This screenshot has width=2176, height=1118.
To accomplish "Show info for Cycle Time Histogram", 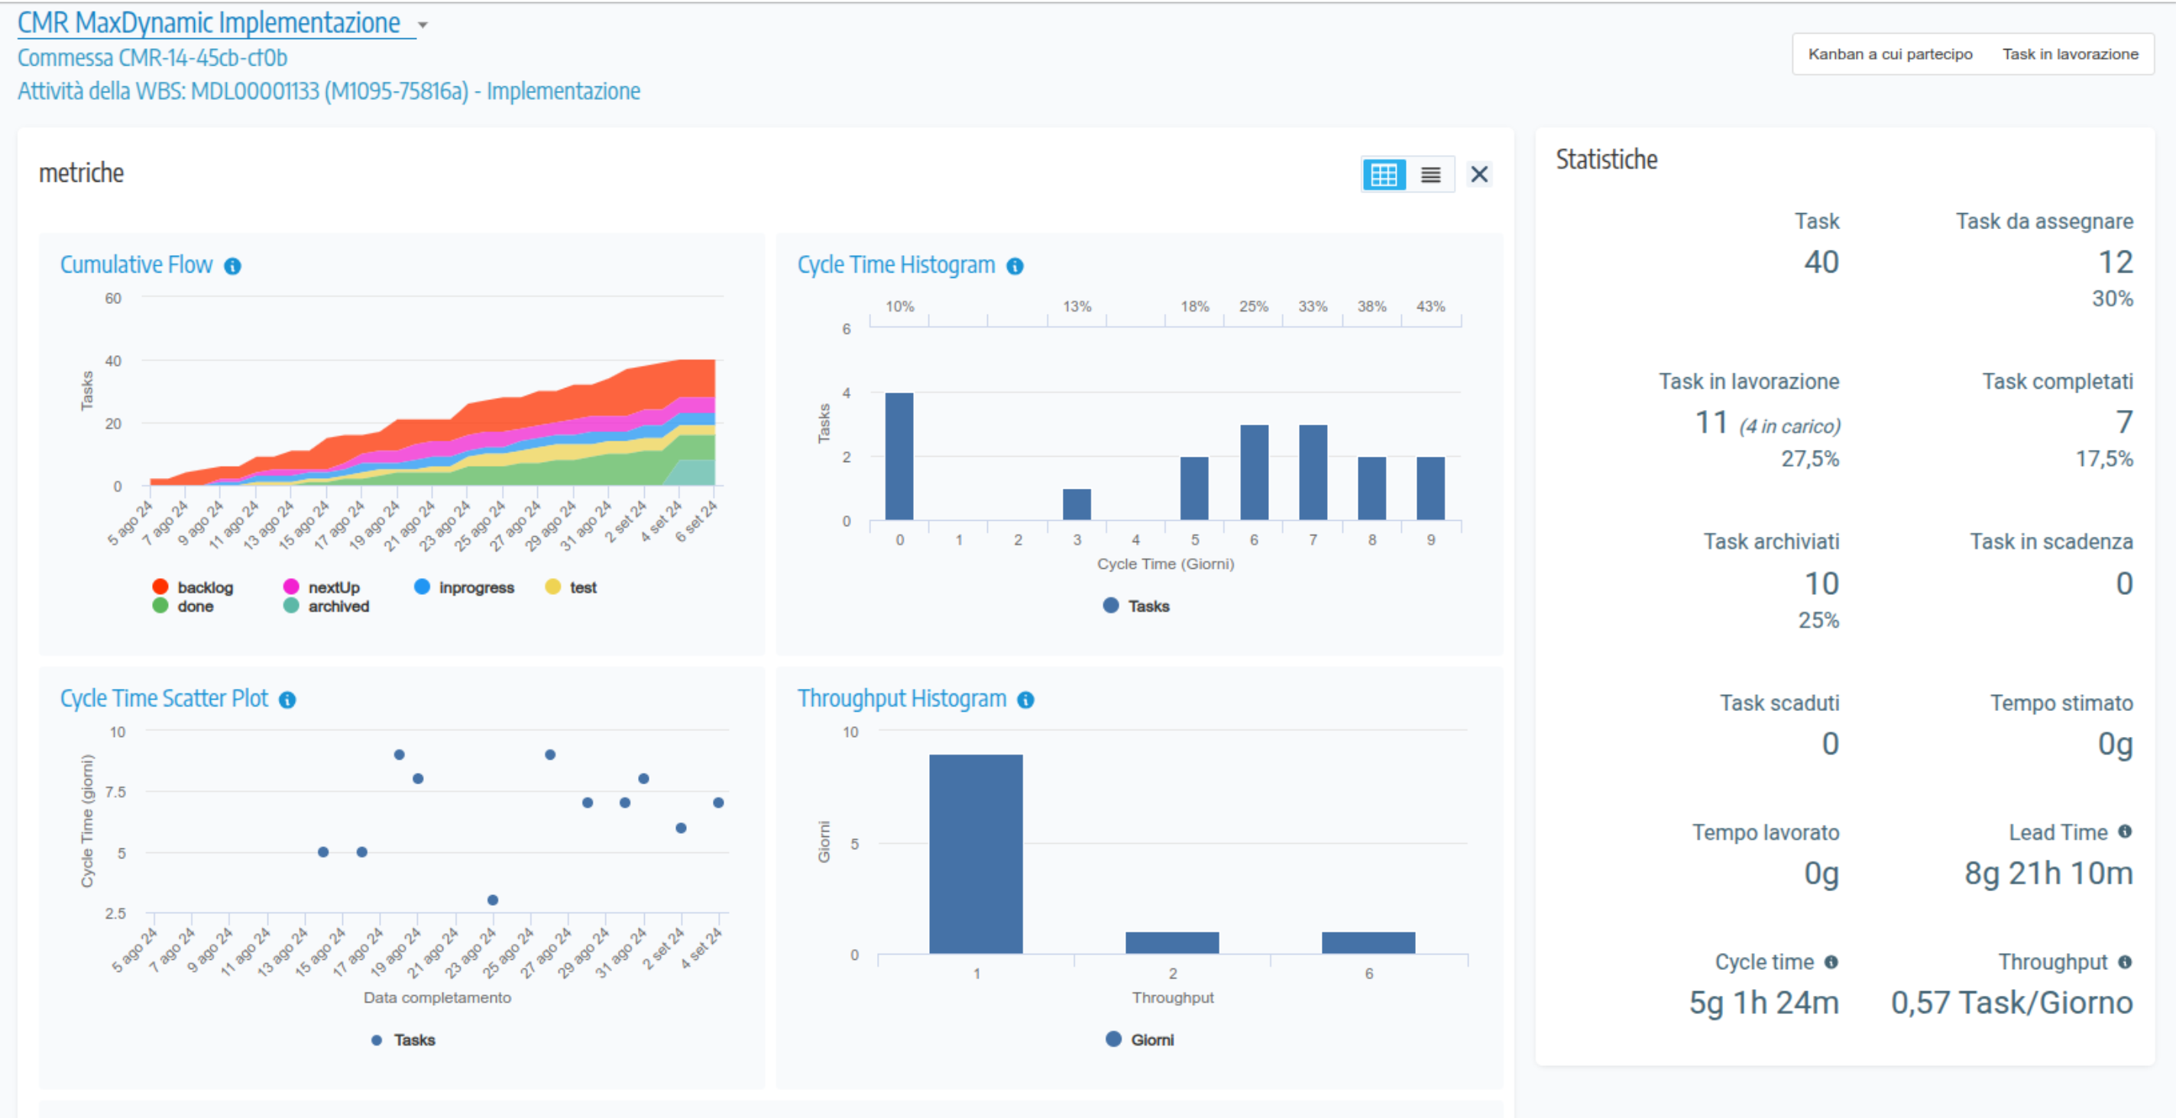I will coord(1015,267).
